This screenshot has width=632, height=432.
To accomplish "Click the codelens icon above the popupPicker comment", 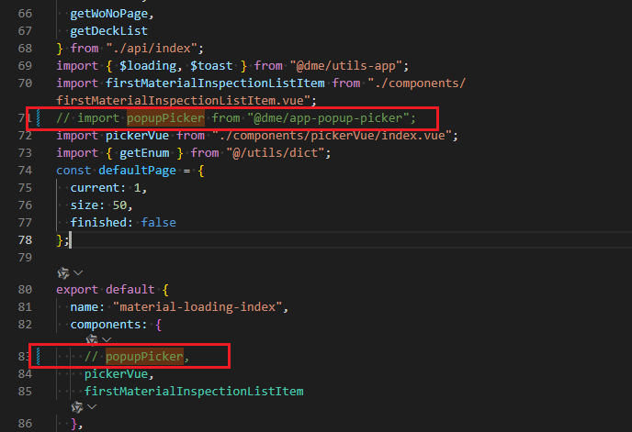I will 91,339.
